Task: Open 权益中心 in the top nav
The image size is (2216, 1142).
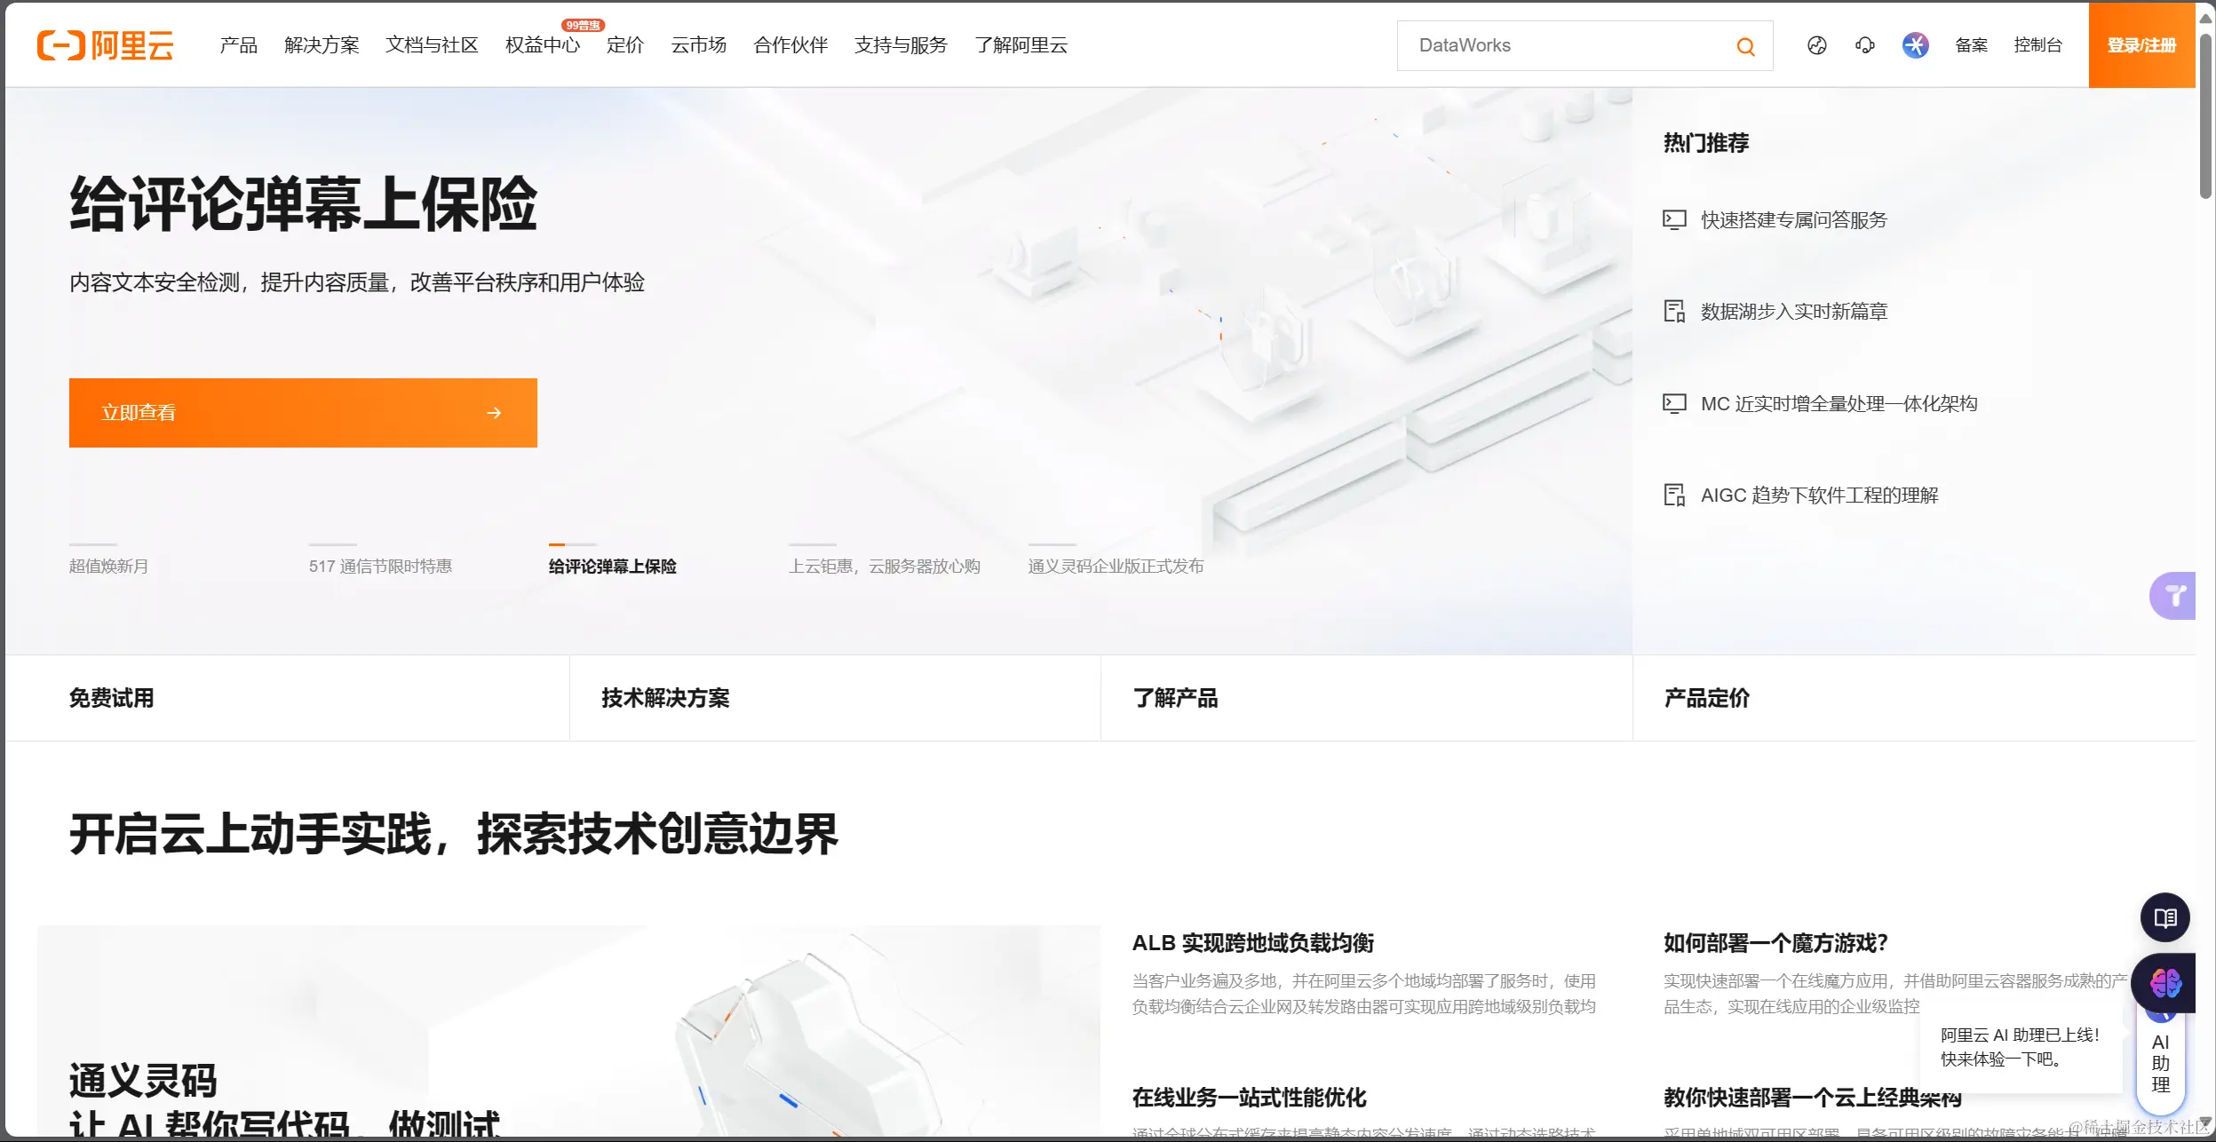Action: coord(542,45)
